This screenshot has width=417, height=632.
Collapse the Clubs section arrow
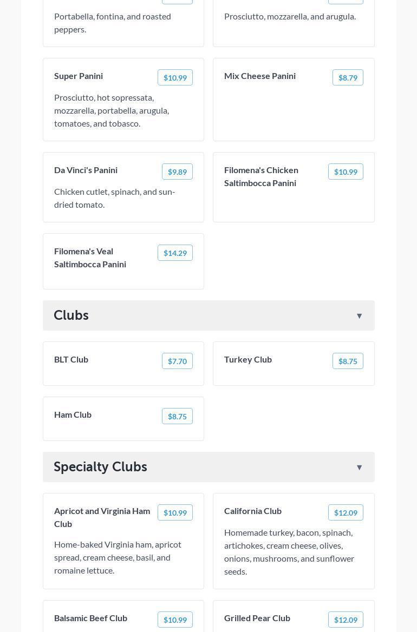pyautogui.click(x=359, y=316)
